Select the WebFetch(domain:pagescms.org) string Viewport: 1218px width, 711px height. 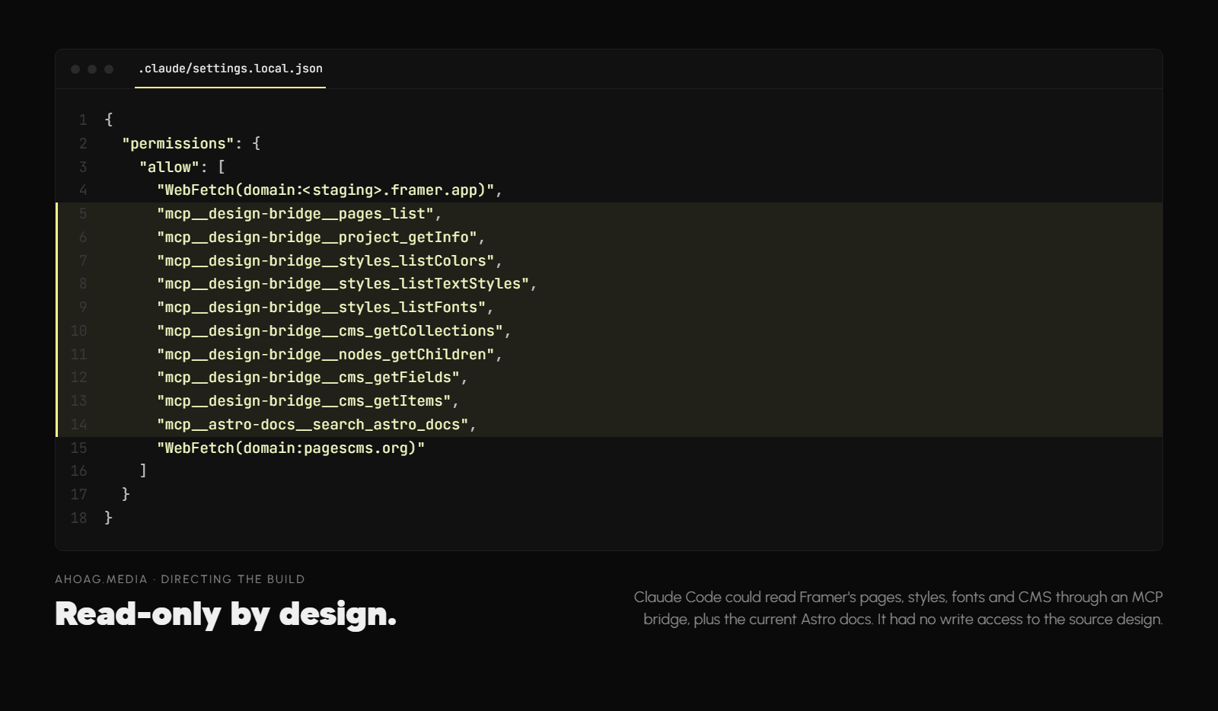(291, 448)
